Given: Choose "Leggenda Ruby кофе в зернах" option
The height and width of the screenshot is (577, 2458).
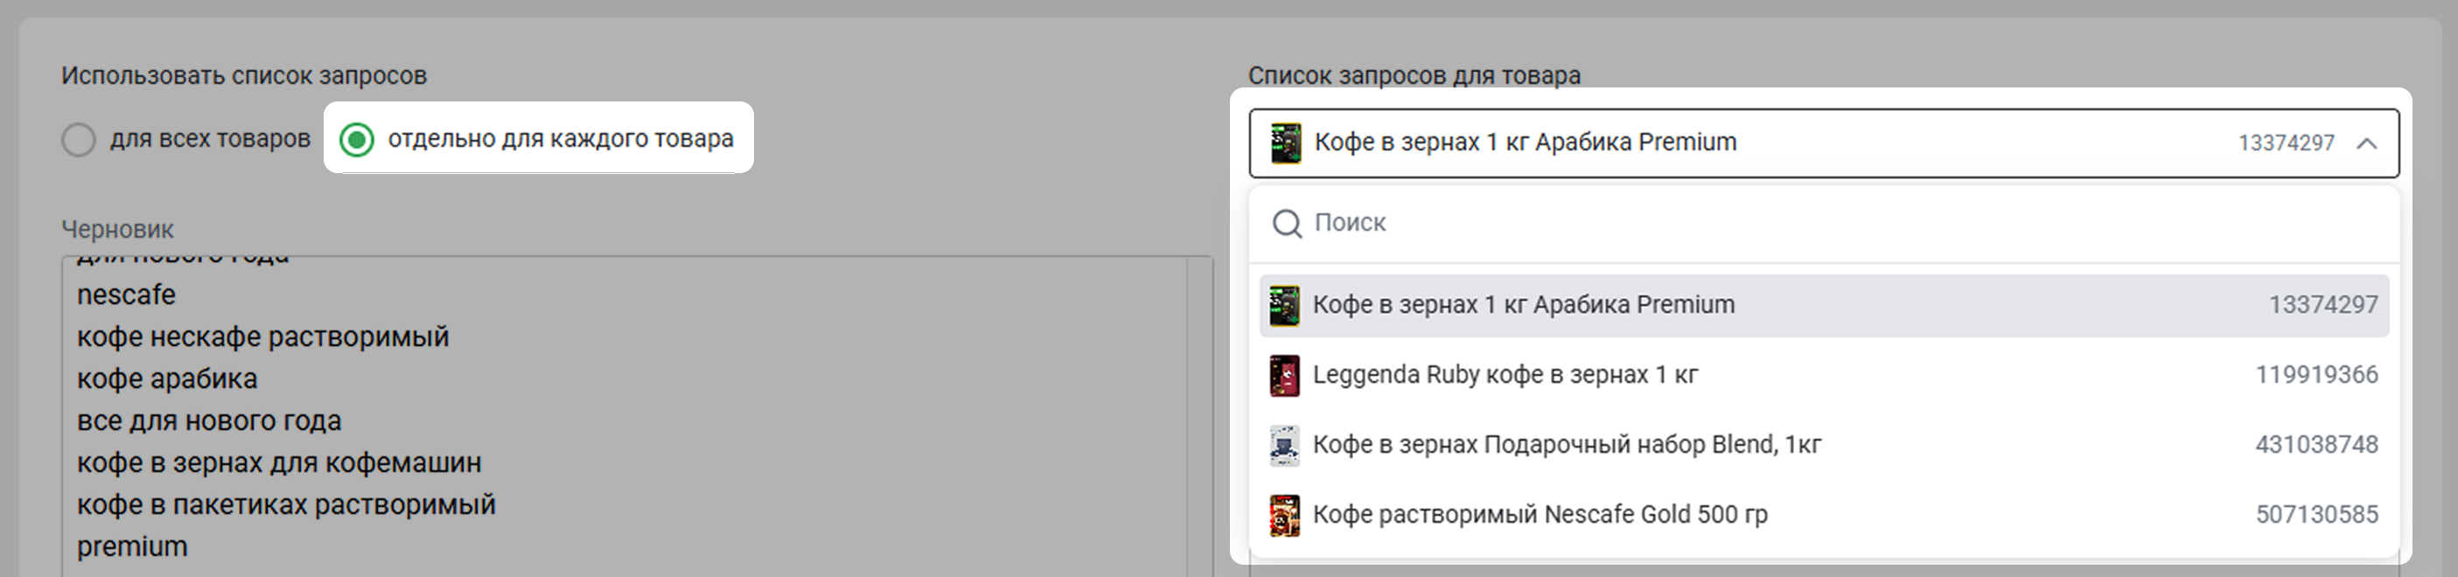Looking at the screenshot, I should [1505, 375].
